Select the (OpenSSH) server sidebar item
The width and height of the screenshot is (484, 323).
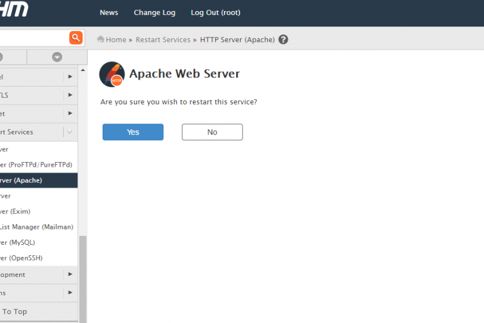tap(39, 258)
